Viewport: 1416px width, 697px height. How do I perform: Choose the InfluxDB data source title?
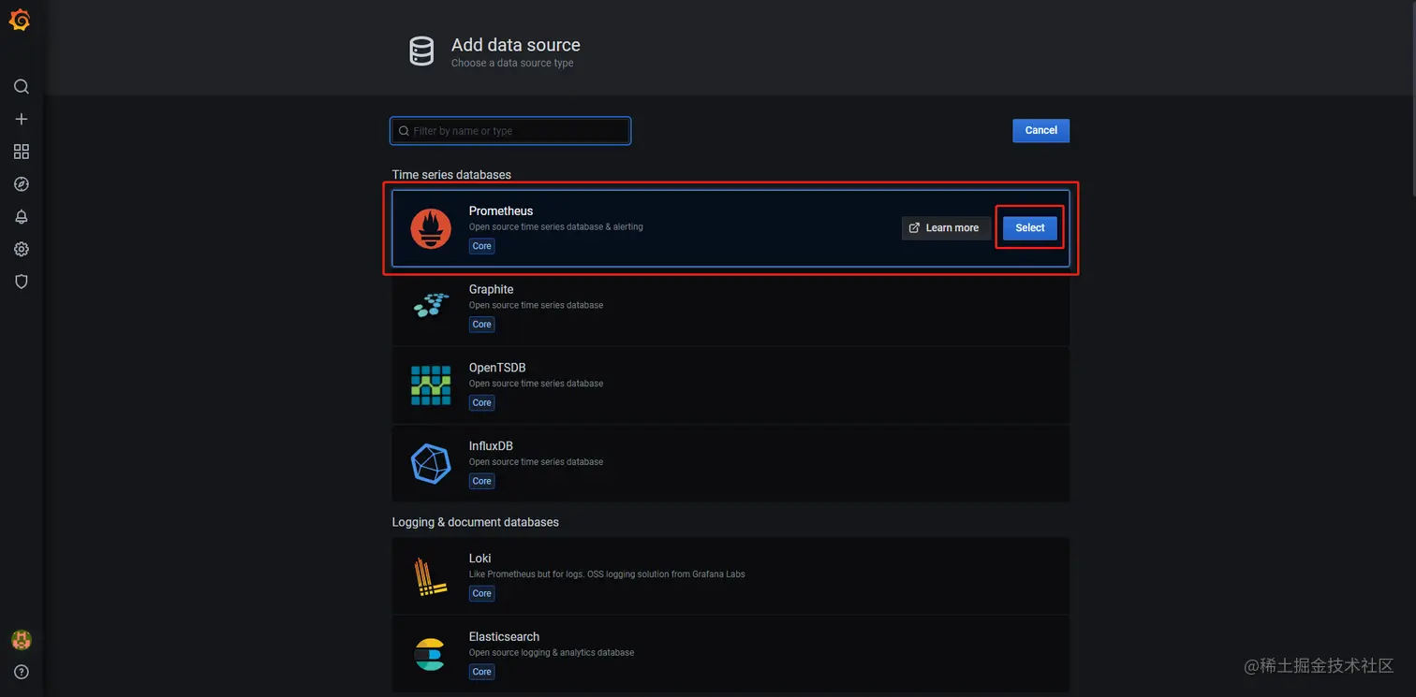click(x=491, y=446)
